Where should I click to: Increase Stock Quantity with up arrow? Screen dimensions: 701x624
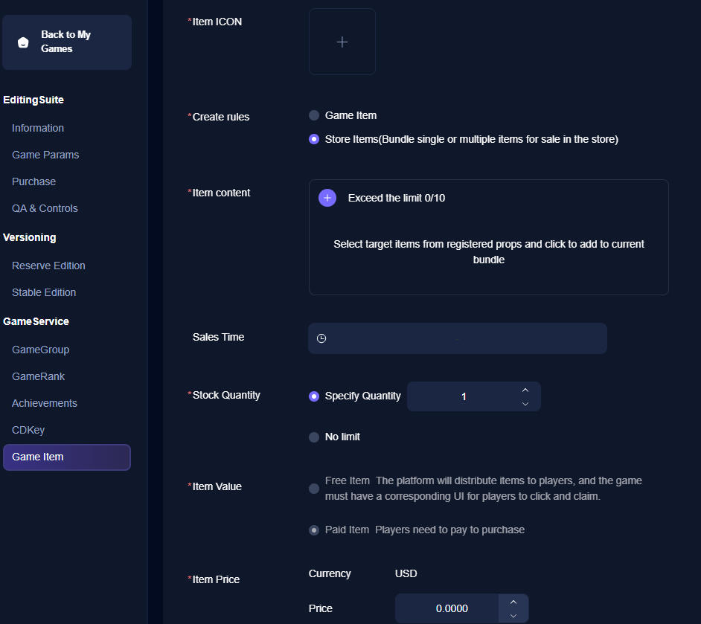[x=525, y=390]
